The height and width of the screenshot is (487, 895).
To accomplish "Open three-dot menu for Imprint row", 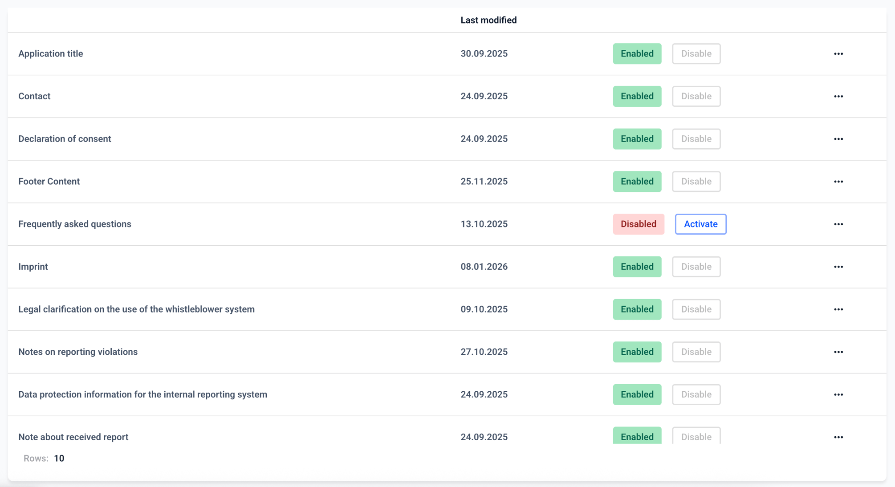I will [838, 267].
